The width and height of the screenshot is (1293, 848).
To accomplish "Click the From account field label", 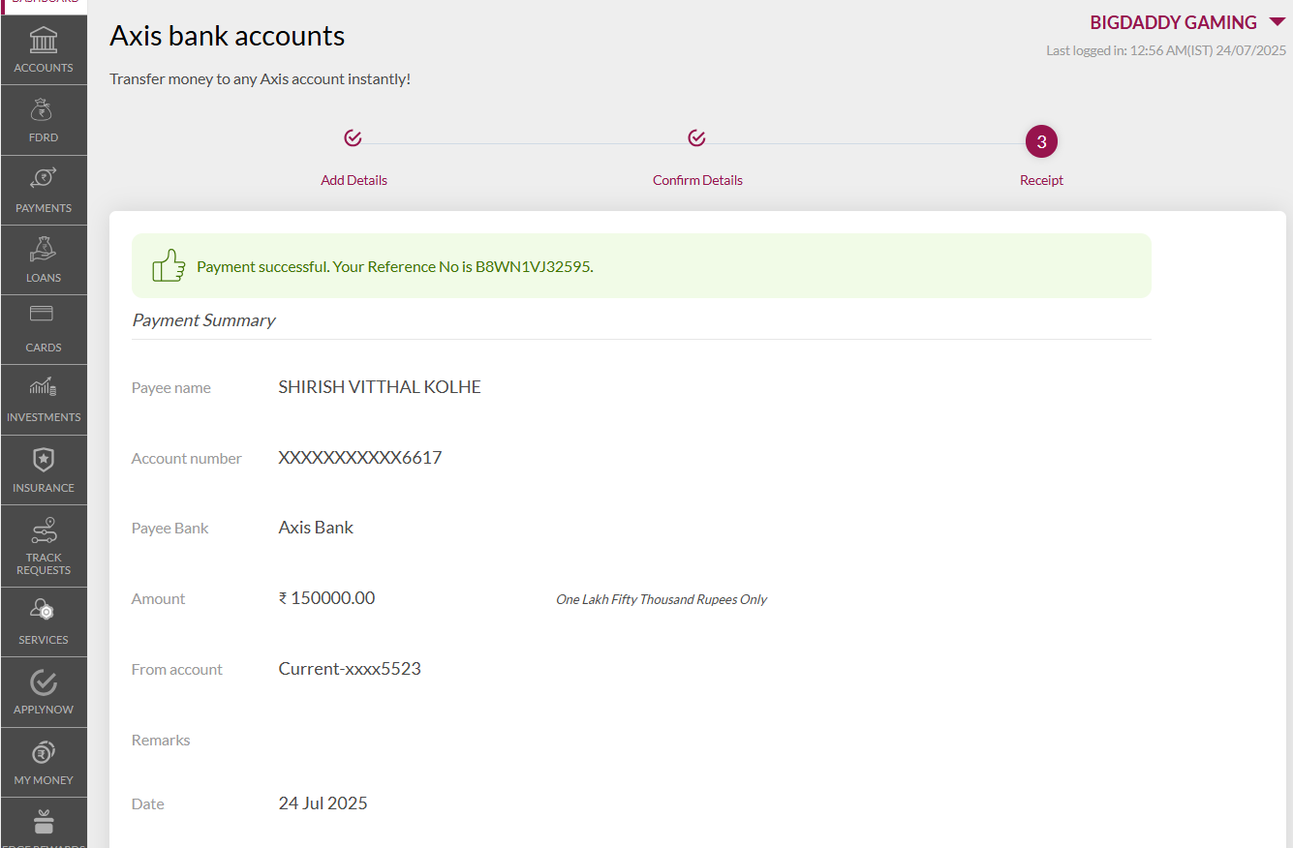I will (x=177, y=670).
